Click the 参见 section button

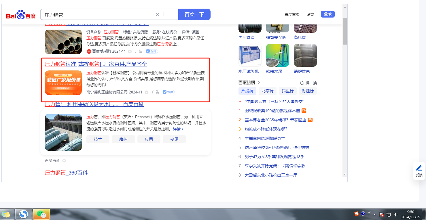tap(174, 139)
